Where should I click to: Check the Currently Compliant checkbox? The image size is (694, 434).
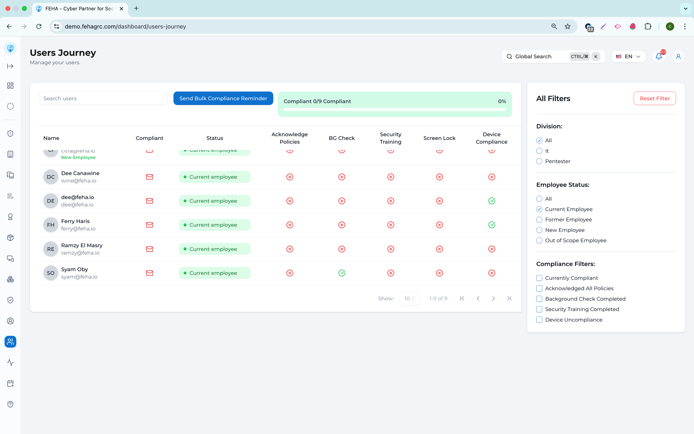(539, 278)
